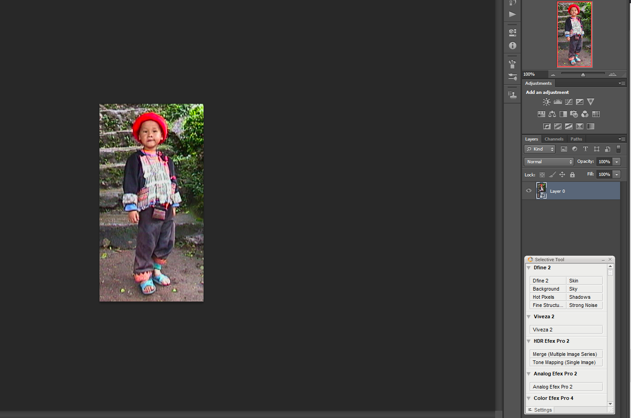This screenshot has height=418, width=631.
Task: Open the Brush Presets panel icon
Action: 512,64
